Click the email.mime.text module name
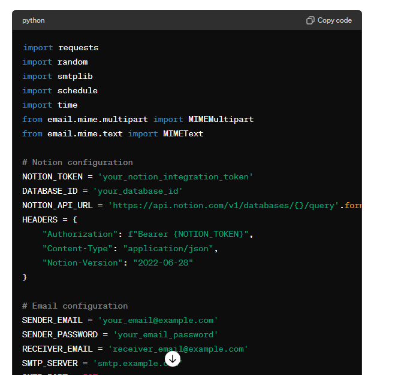The width and height of the screenshot is (401, 375). [85, 133]
